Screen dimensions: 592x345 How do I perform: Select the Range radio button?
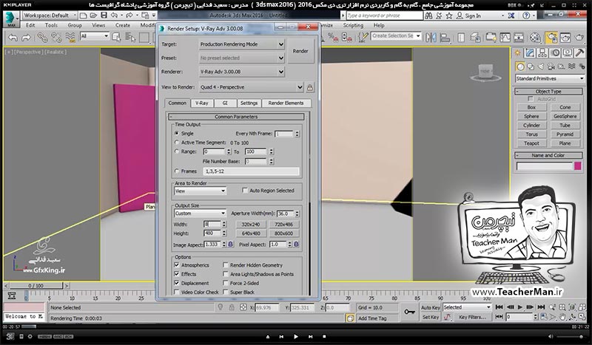(177, 151)
